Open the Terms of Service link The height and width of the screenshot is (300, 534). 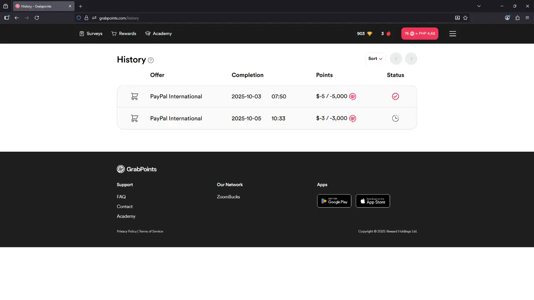click(151, 231)
